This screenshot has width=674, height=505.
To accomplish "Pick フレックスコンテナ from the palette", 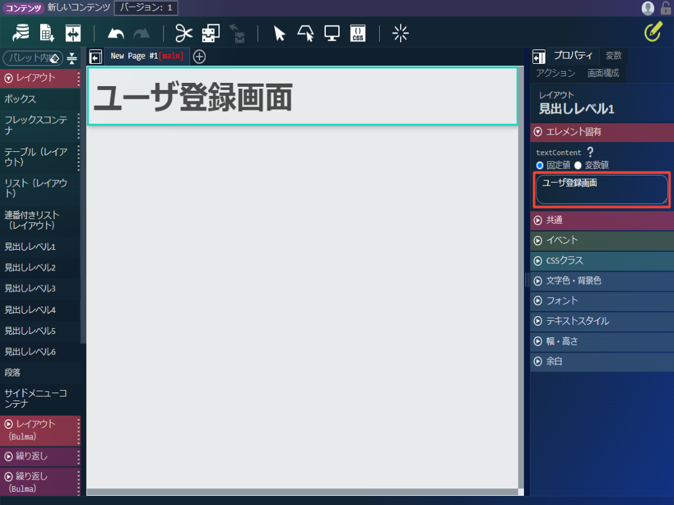I will coord(40,126).
